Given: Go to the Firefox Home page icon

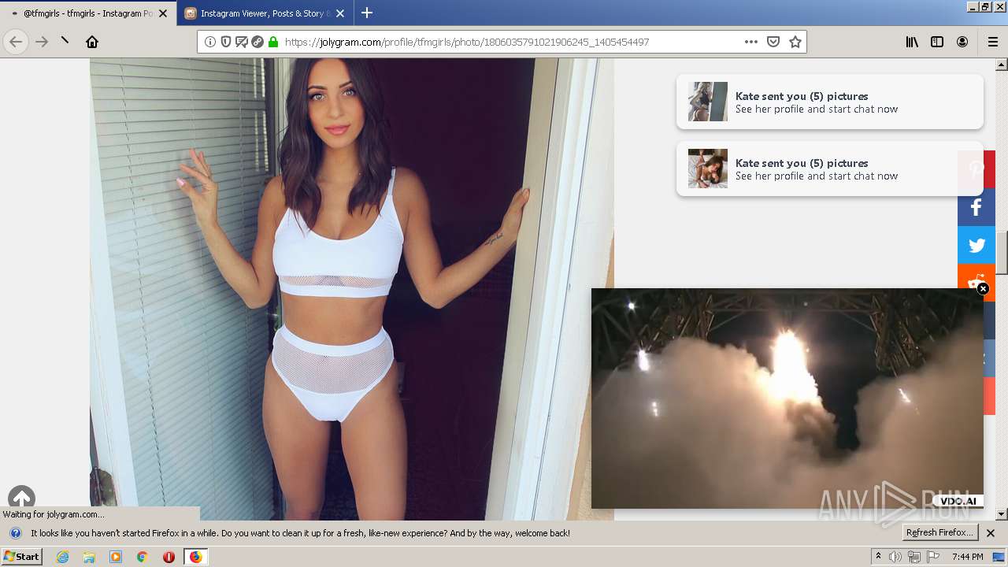Looking at the screenshot, I should (x=92, y=42).
